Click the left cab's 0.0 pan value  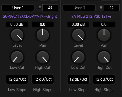(x=43, y=24)
